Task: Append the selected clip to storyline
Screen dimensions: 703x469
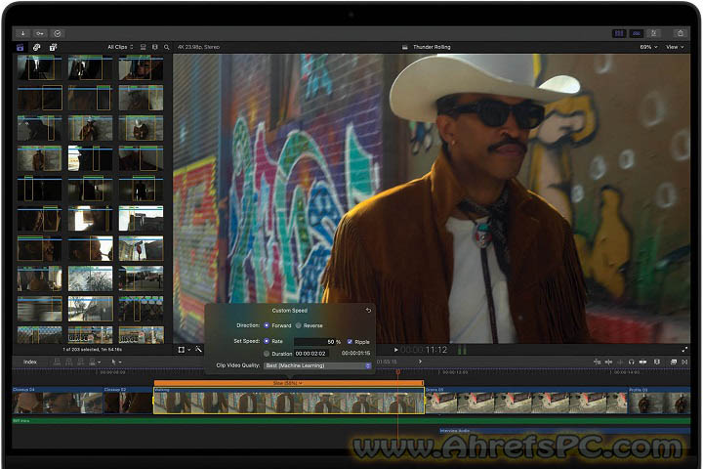Action: (81, 362)
